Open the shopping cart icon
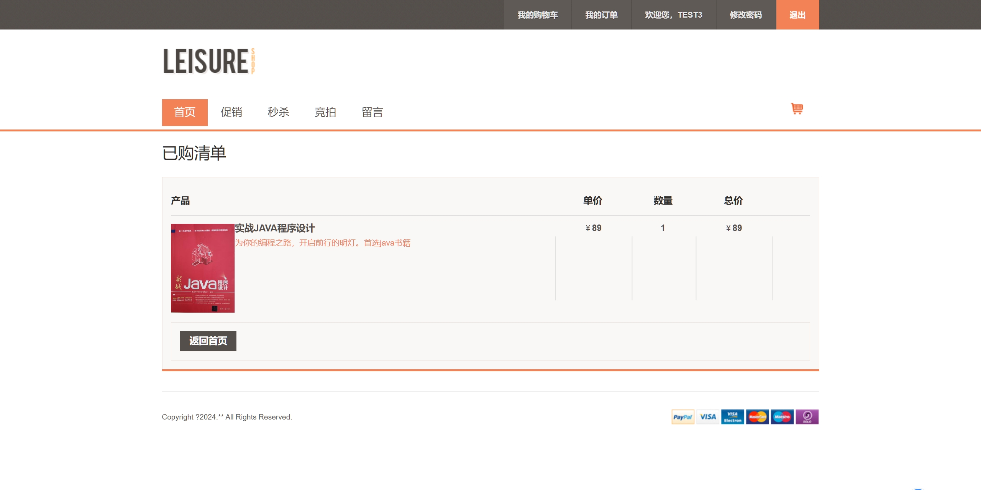 point(797,109)
